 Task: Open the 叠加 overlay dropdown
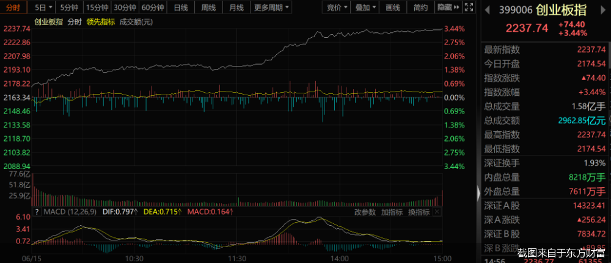(367, 8)
